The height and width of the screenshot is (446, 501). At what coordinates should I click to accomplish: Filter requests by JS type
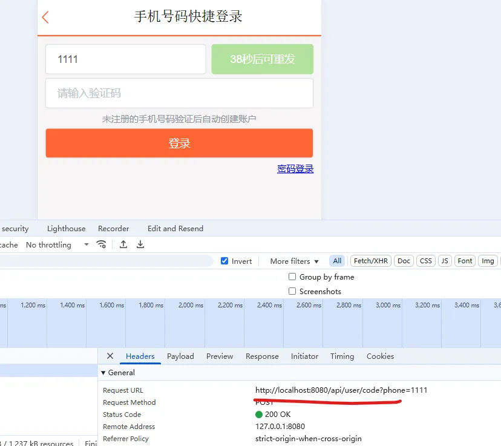[445, 261]
